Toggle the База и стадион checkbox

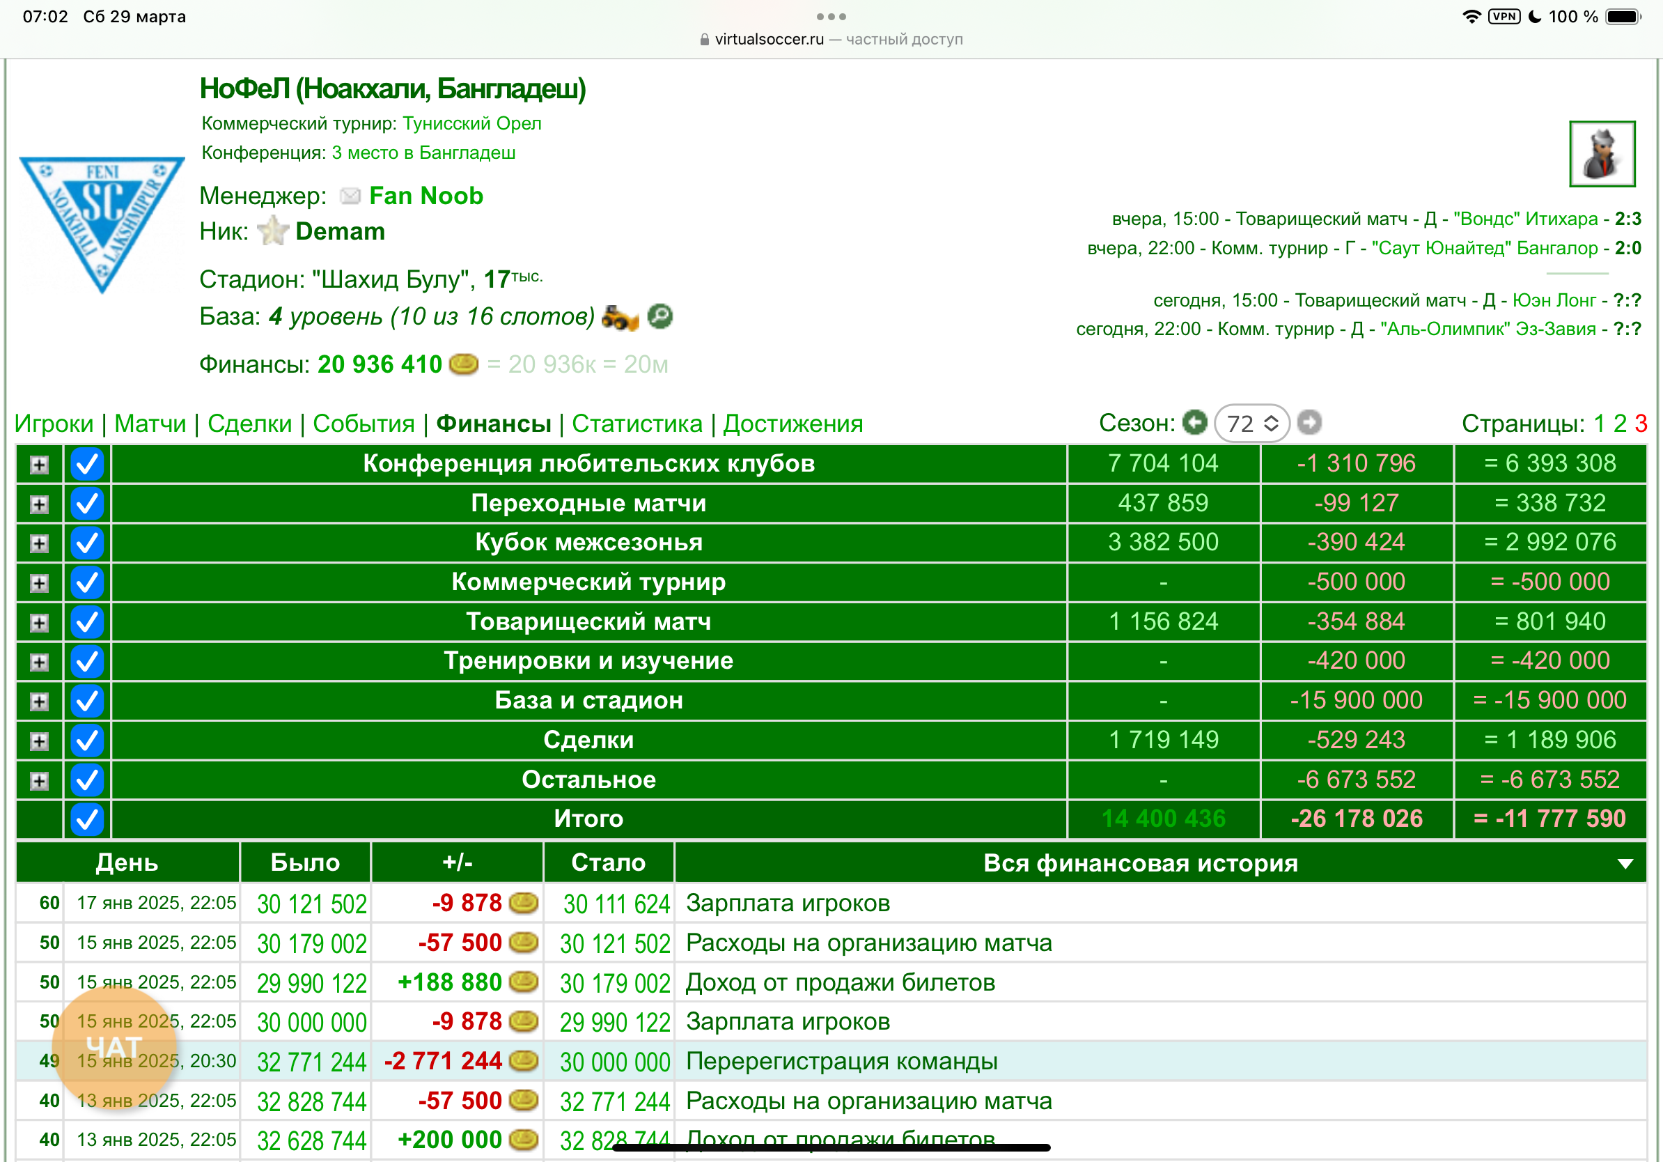click(x=87, y=702)
